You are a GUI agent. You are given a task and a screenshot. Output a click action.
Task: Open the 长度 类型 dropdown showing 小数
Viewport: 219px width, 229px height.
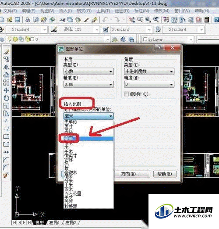[x=88, y=72]
